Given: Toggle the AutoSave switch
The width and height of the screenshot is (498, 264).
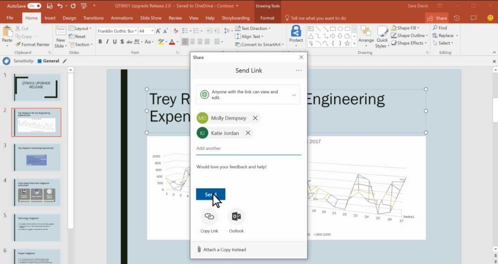Looking at the screenshot, I should [x=34, y=6].
